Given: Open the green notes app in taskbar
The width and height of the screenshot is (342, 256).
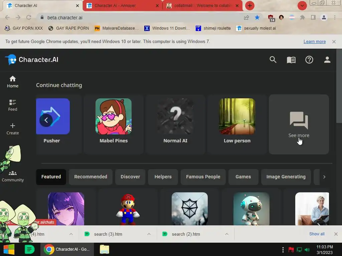Looking at the screenshot, I should tap(29, 249).
